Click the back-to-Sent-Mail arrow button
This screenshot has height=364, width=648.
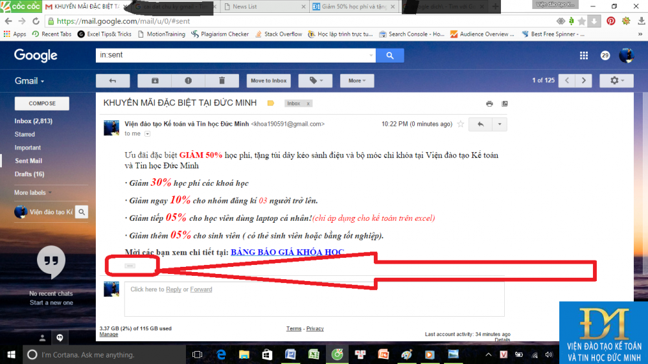[113, 80]
